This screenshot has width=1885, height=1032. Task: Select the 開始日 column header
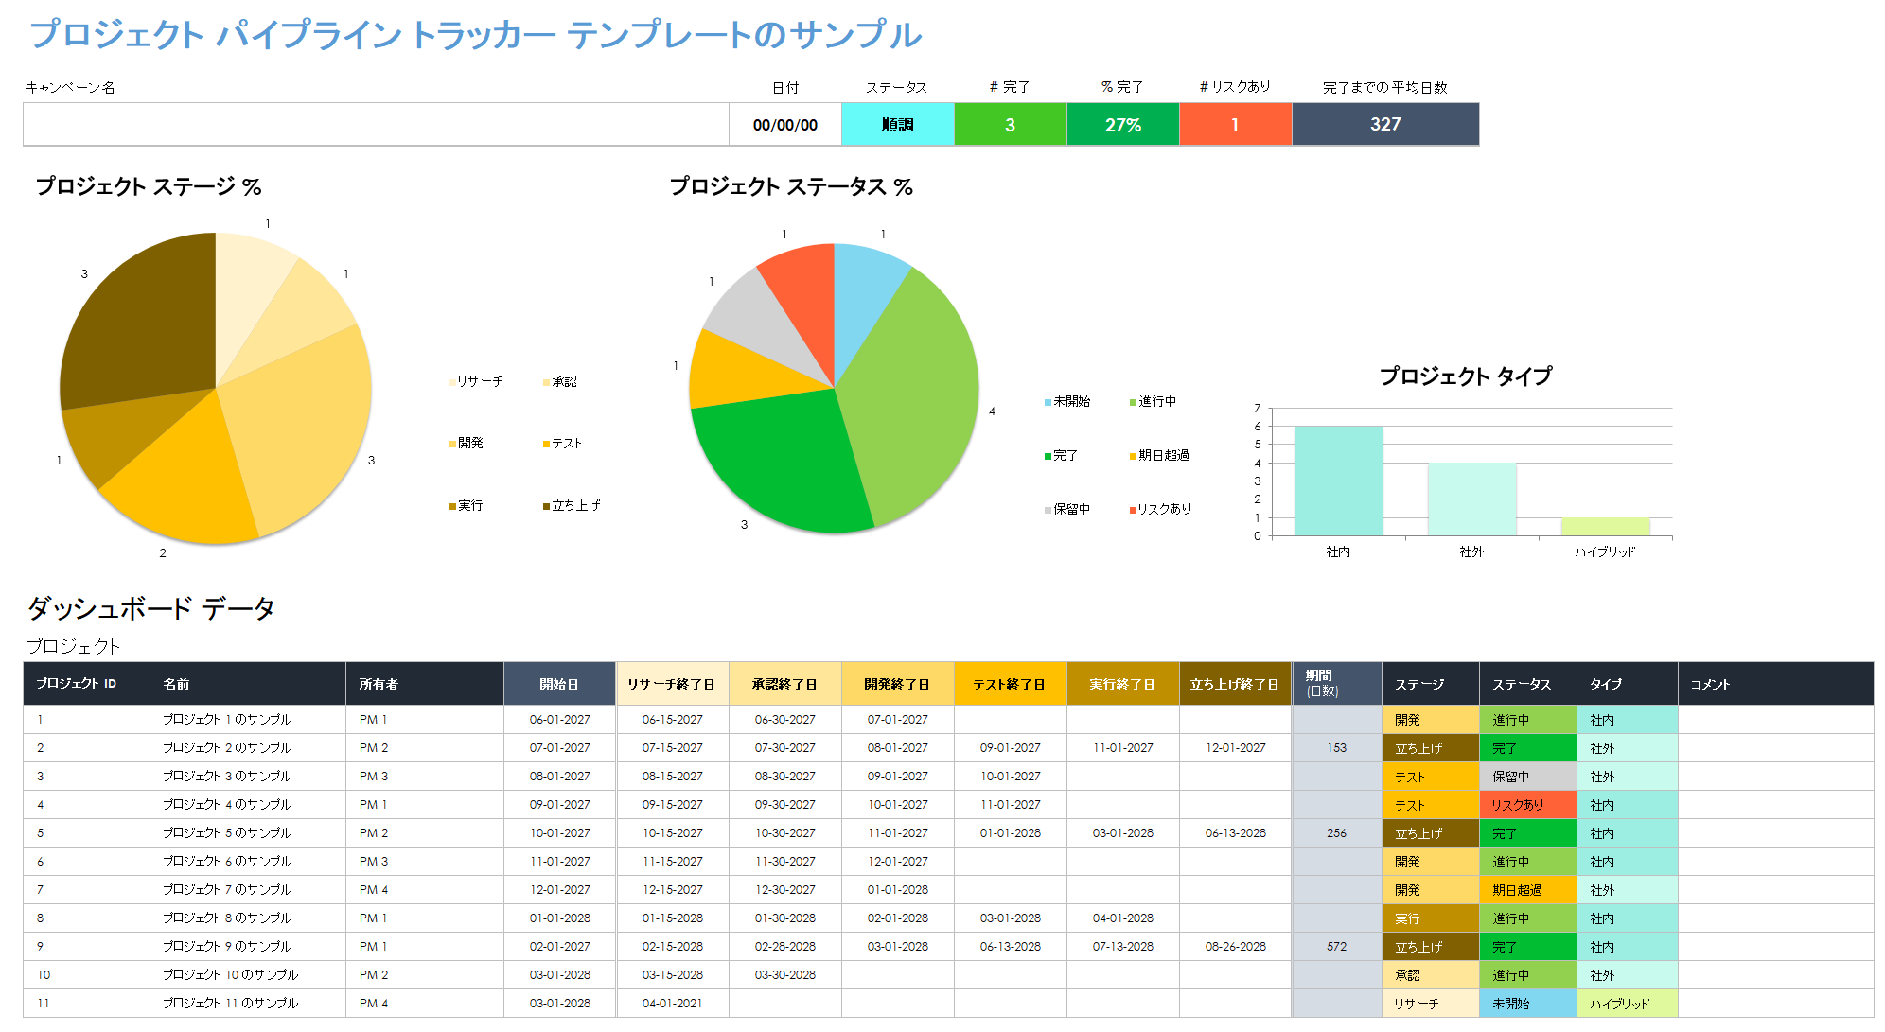(x=559, y=684)
